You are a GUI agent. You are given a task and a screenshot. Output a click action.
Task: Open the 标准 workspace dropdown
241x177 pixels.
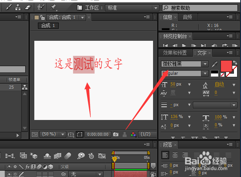132,8
